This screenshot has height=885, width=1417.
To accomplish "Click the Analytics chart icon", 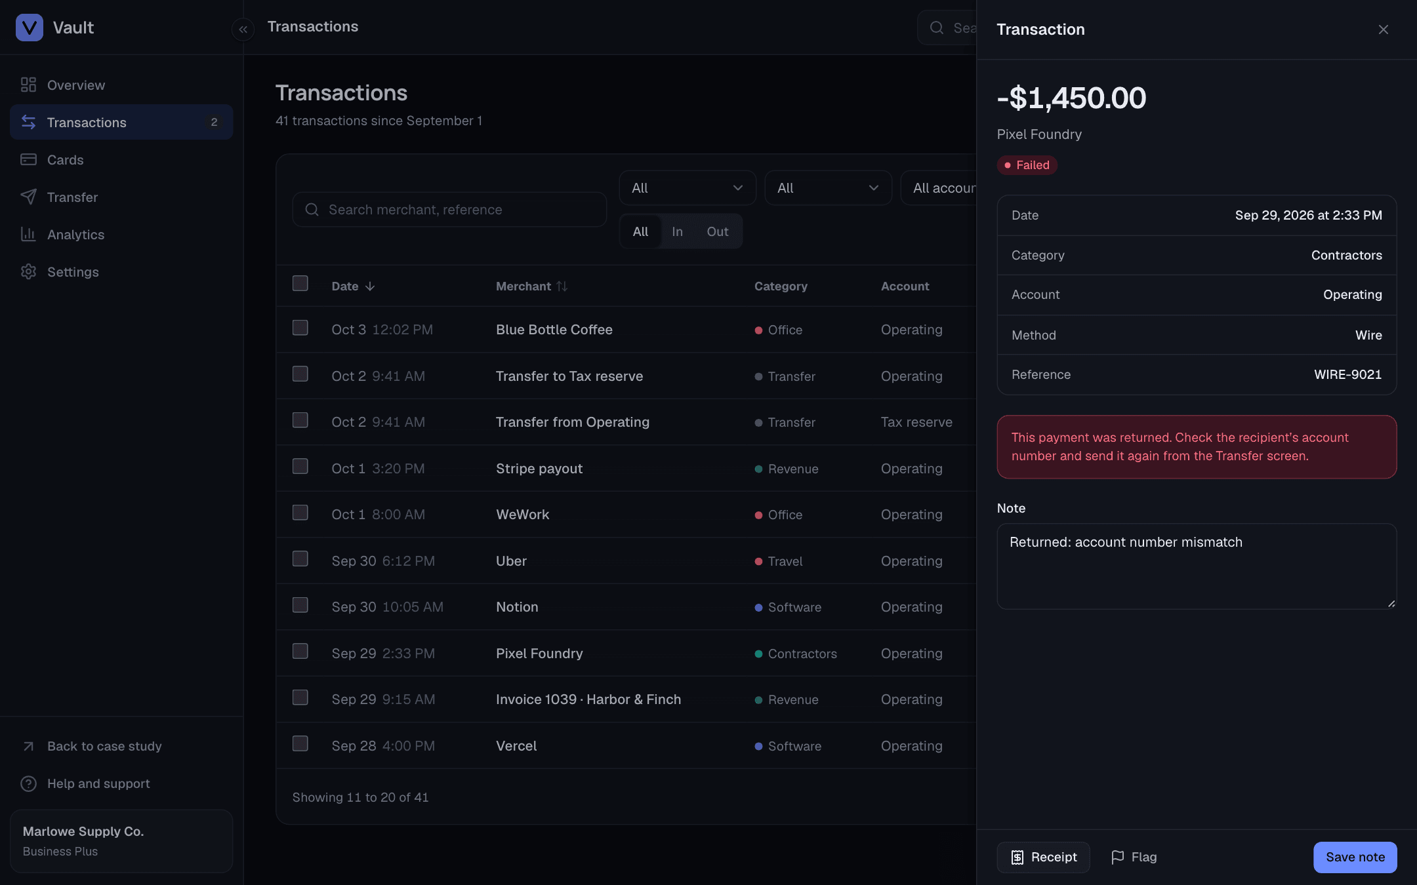I will [x=28, y=235].
